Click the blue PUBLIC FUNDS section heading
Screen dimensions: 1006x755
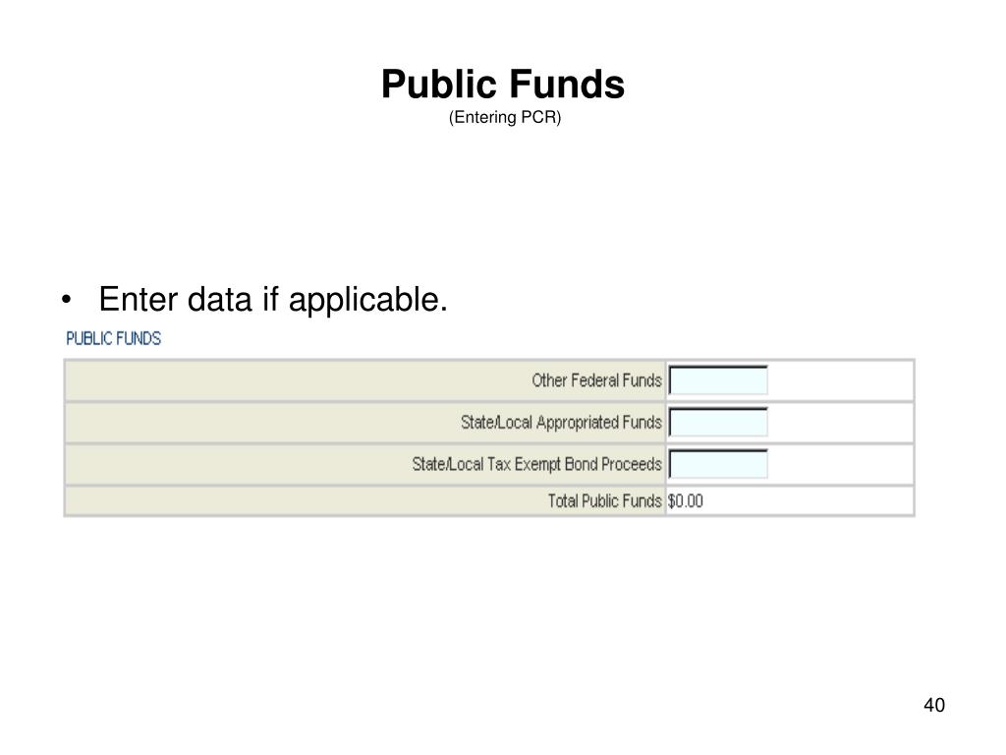(114, 338)
